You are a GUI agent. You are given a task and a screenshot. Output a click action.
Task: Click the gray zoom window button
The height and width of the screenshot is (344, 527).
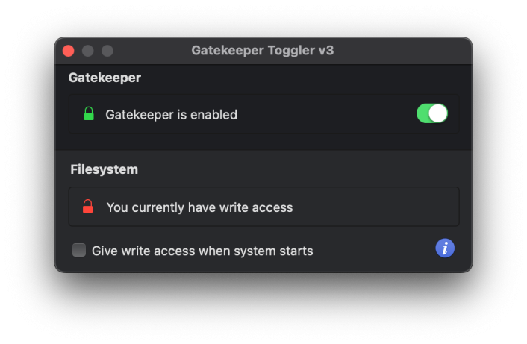click(107, 51)
